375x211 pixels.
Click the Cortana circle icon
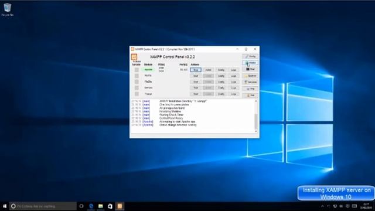[13, 206]
